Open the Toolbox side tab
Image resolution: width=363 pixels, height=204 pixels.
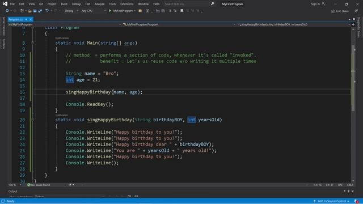[3, 44]
